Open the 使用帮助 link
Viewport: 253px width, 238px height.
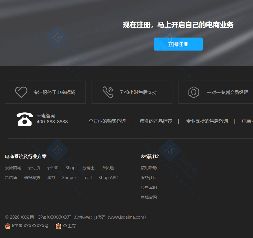pos(148,168)
